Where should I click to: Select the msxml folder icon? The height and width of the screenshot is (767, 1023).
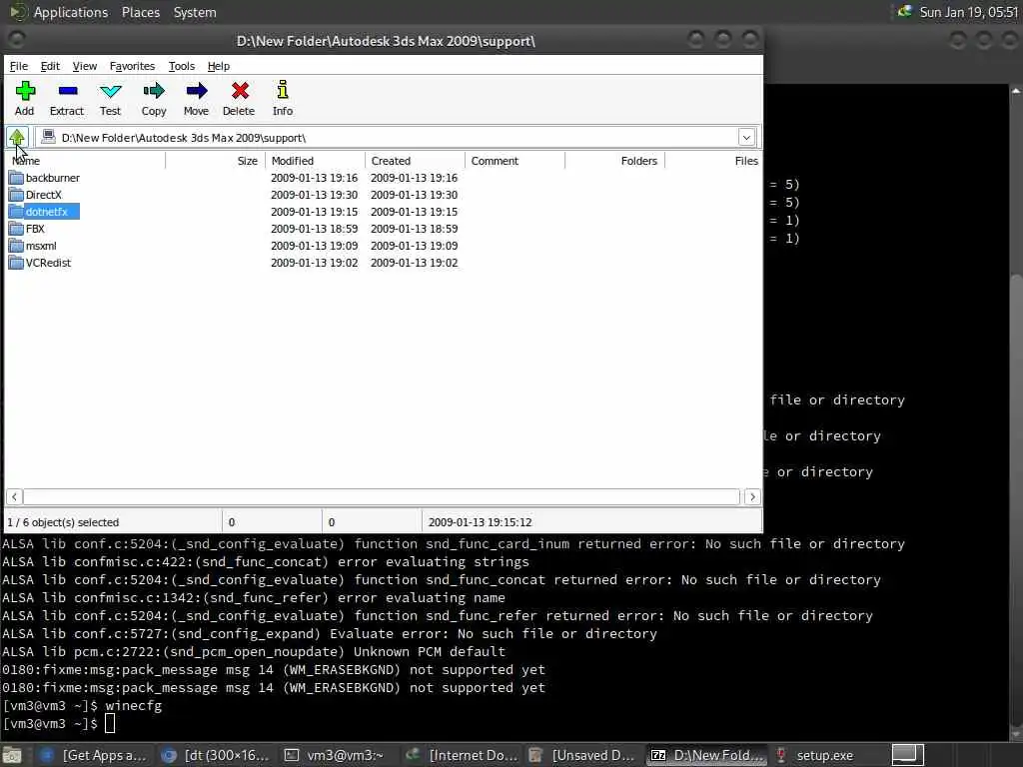point(16,246)
